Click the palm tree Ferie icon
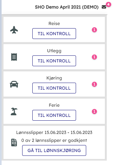Image resolution: width=115 pixels, height=165 pixels. point(14,111)
